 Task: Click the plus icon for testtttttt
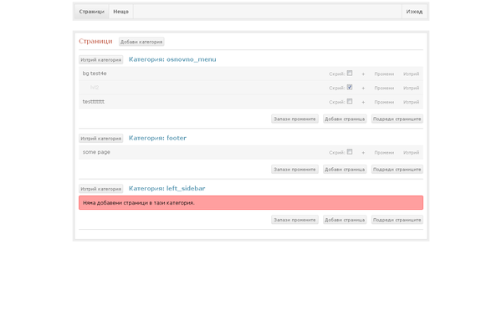coord(363,102)
